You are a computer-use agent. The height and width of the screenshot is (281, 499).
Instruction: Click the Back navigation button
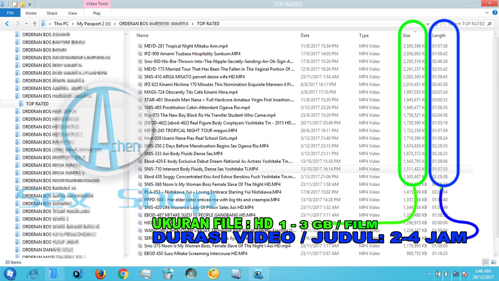click(7, 24)
